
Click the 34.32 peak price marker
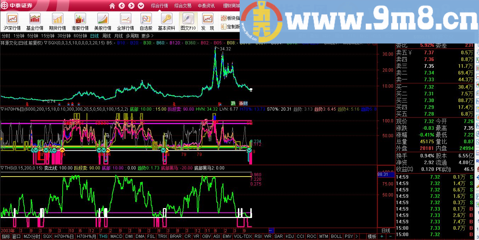pyautogui.click(x=225, y=49)
